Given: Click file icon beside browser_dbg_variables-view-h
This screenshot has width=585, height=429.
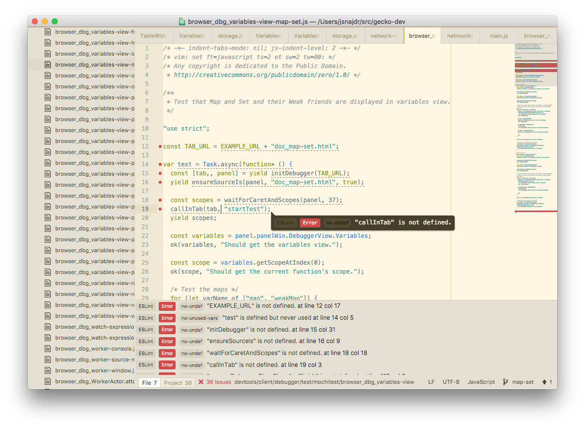Looking at the screenshot, I should click(x=48, y=43).
